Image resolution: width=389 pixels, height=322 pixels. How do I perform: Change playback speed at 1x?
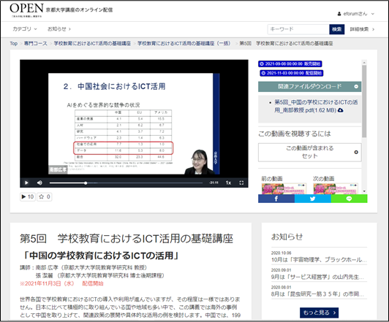[x=228, y=183]
